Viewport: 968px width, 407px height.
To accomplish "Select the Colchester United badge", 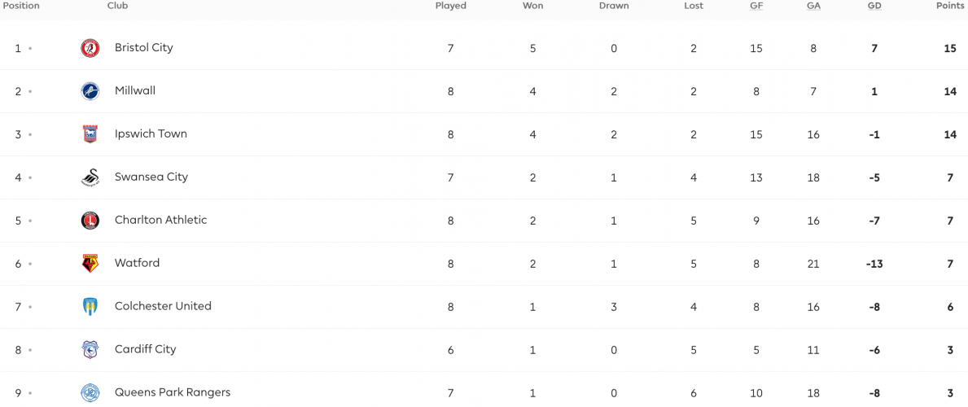I will pyautogui.click(x=90, y=306).
